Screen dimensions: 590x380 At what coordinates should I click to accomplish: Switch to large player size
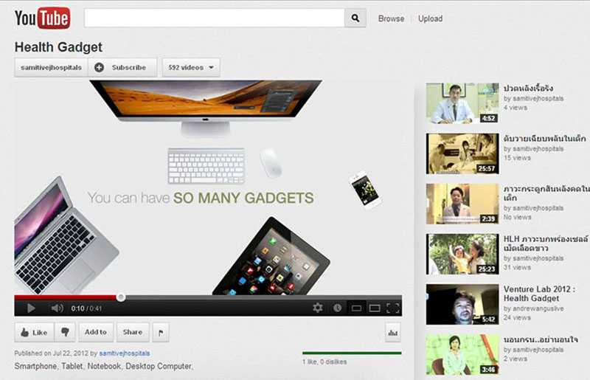(x=375, y=308)
